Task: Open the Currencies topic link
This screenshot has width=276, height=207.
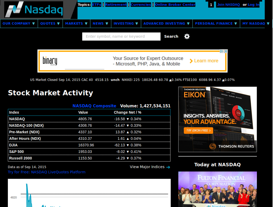Action: tap(141, 5)
